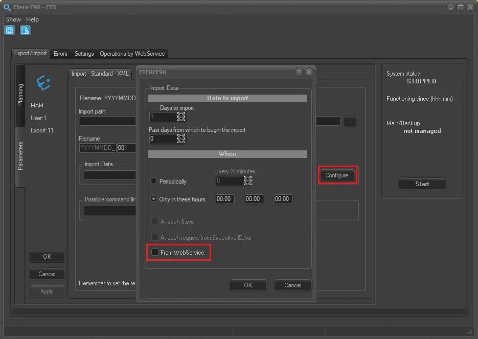Click the blue Etere logo above MAM
Screen dimensions: 478x339
pyautogui.click(x=43, y=83)
